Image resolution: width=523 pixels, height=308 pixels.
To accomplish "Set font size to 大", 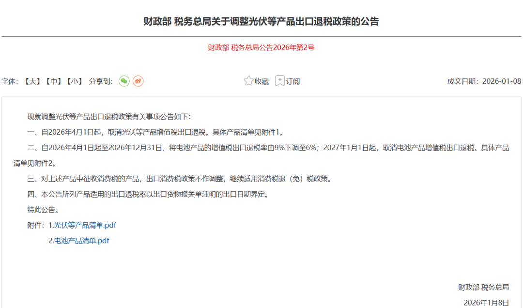I will point(33,81).
